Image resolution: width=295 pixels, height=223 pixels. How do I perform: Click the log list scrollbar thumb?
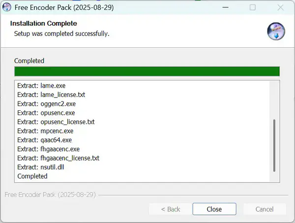click(x=274, y=145)
